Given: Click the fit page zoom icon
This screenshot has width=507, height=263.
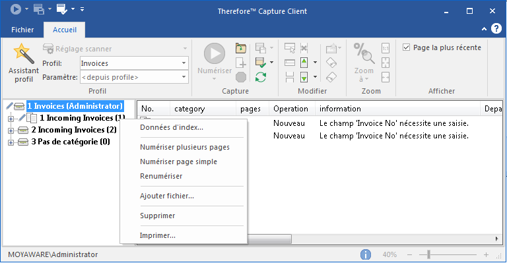Looking at the screenshot, I should click(386, 63).
